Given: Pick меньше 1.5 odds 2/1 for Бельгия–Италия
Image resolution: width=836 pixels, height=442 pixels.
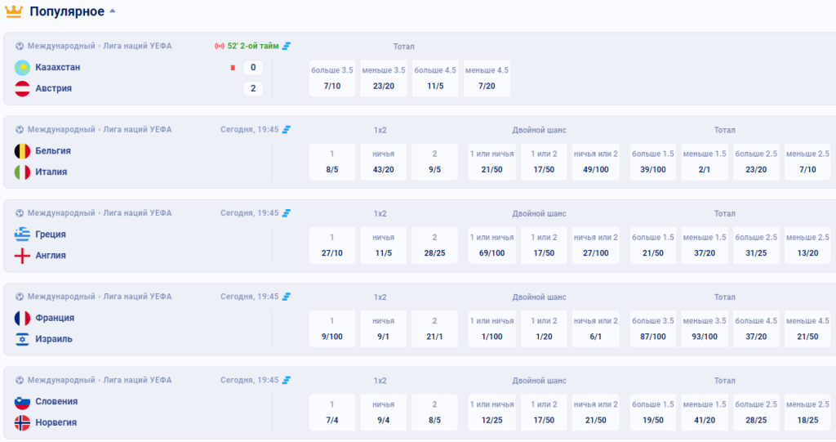Looking at the screenshot, I should click(x=705, y=162).
